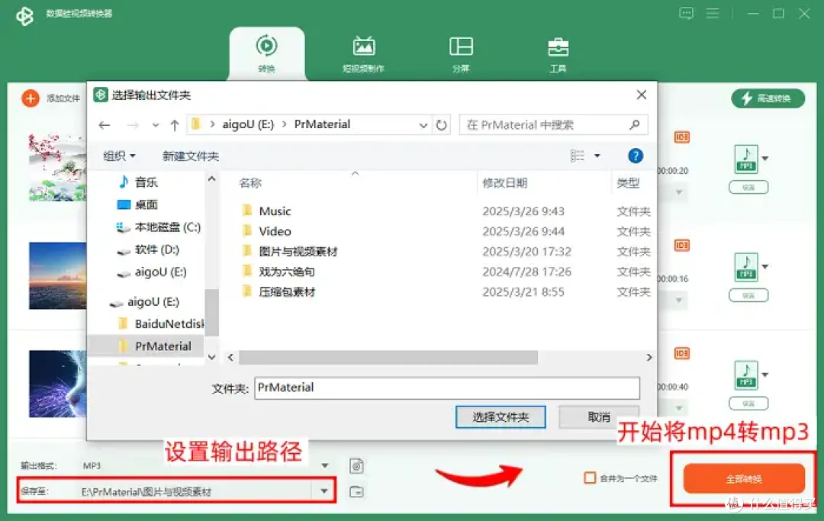The width and height of the screenshot is (824, 521).
Task: Click the search box for PrMaterial
Action: coord(553,125)
